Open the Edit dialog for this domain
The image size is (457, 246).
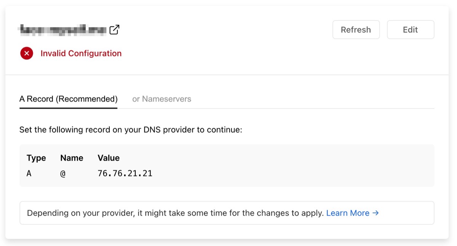click(411, 29)
